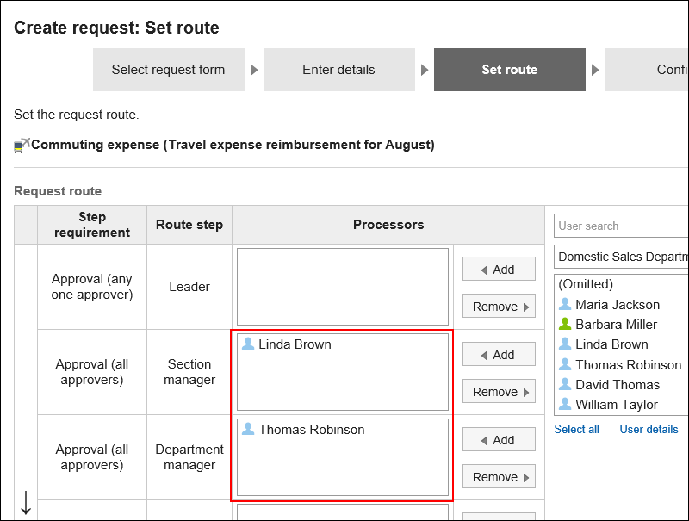This screenshot has width=689, height=521.
Task: Click Barbara Miller's green user icon
Action: (x=565, y=324)
